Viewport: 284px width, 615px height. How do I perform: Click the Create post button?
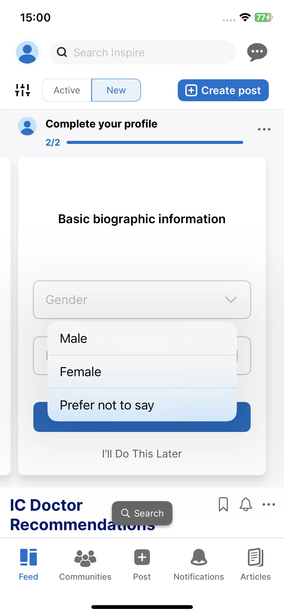coord(223,90)
